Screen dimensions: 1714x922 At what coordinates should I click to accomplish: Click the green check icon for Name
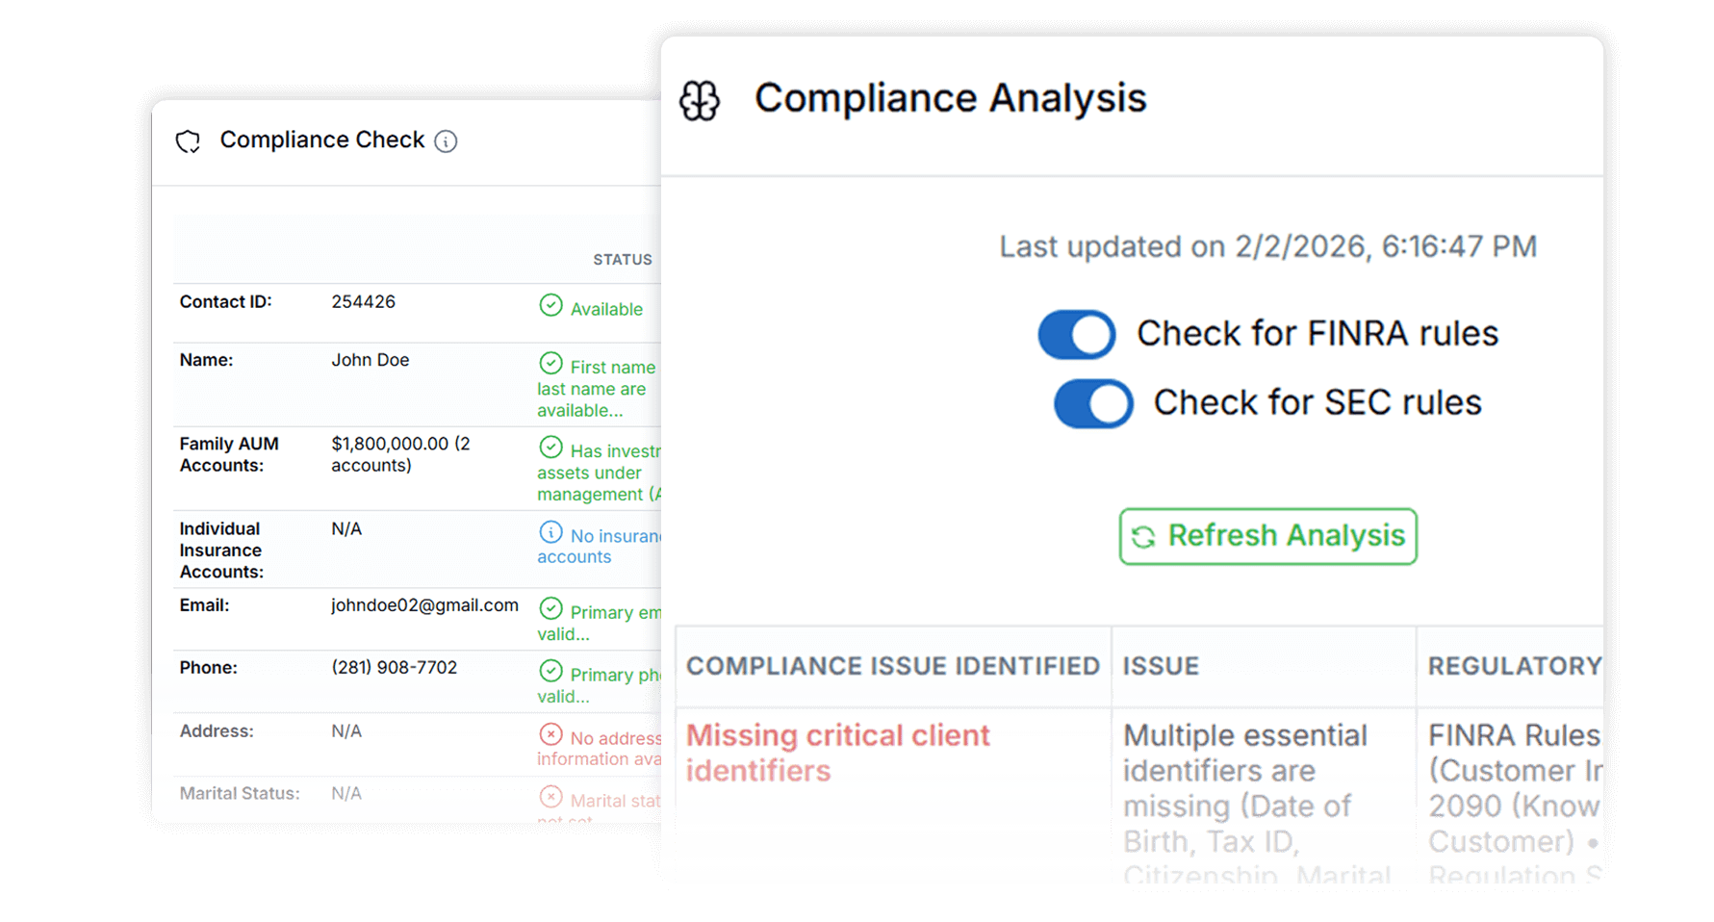[550, 363]
